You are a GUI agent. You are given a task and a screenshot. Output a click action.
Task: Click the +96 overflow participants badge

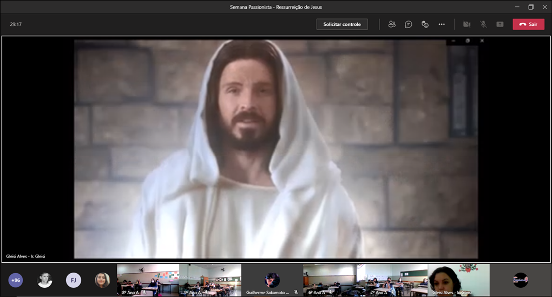[16, 280]
